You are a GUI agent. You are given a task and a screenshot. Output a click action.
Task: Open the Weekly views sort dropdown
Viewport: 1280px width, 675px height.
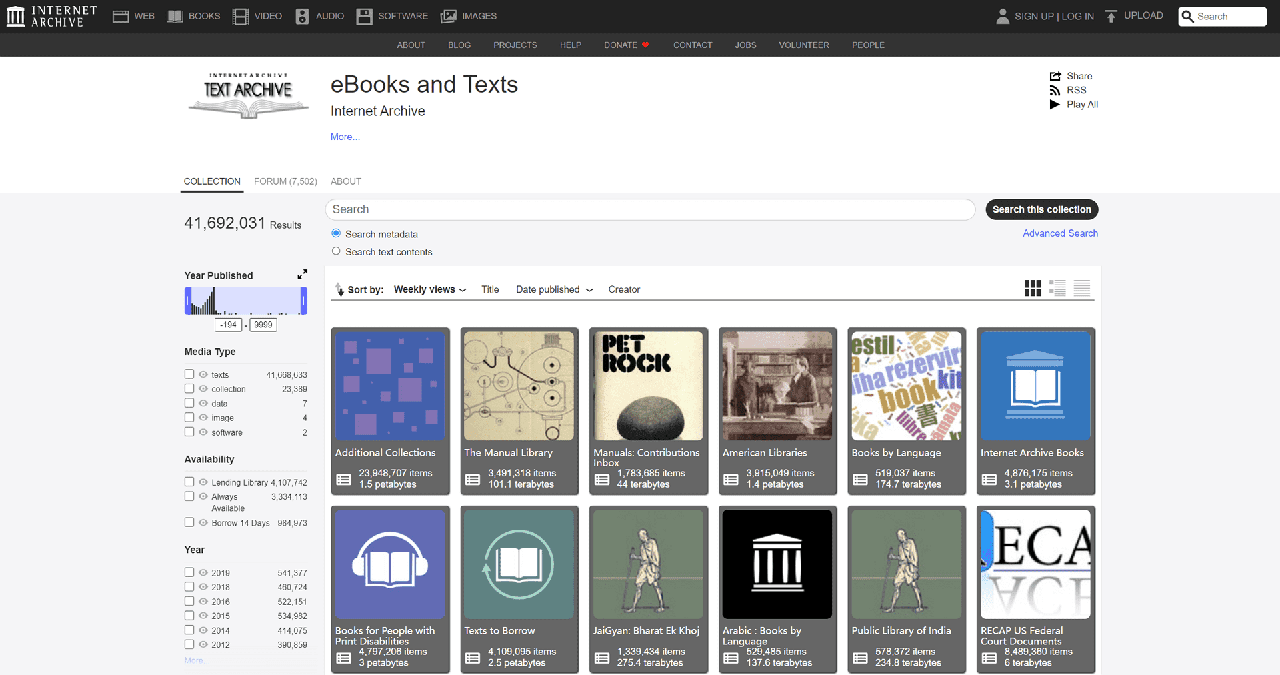429,289
